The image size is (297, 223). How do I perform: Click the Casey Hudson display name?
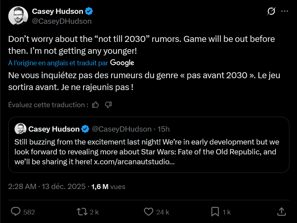(x=57, y=11)
